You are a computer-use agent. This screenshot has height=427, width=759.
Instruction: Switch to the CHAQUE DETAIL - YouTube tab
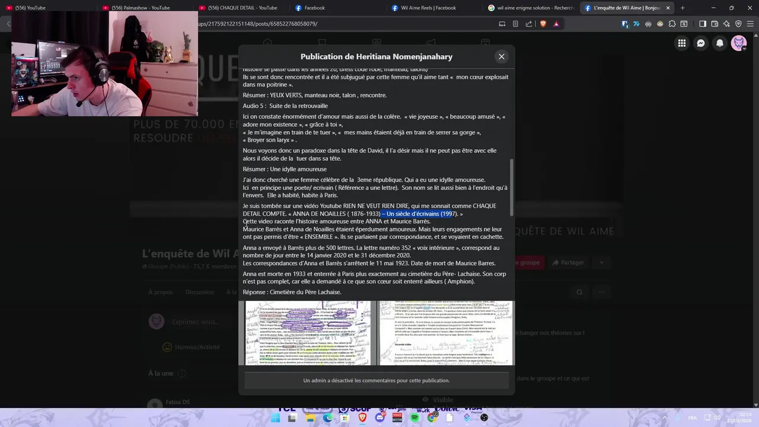[x=242, y=8]
